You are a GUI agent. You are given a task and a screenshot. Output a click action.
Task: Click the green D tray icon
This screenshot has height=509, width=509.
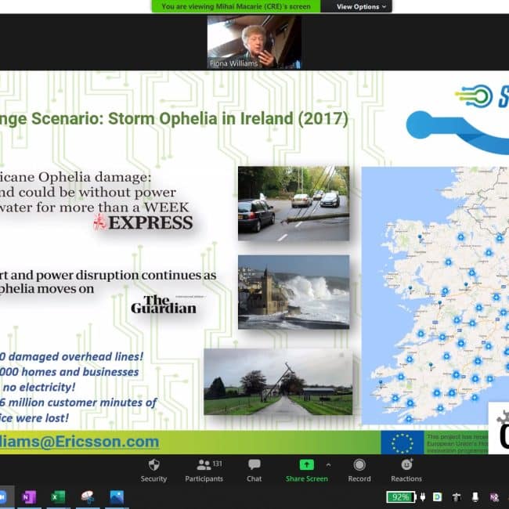click(x=438, y=497)
